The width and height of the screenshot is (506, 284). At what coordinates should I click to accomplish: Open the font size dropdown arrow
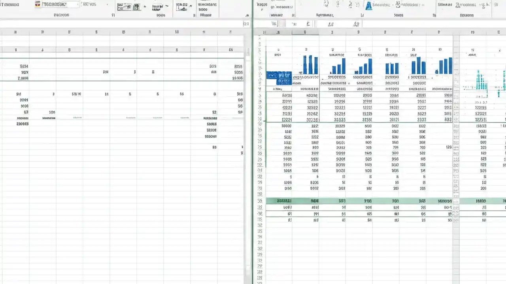click(x=107, y=5)
